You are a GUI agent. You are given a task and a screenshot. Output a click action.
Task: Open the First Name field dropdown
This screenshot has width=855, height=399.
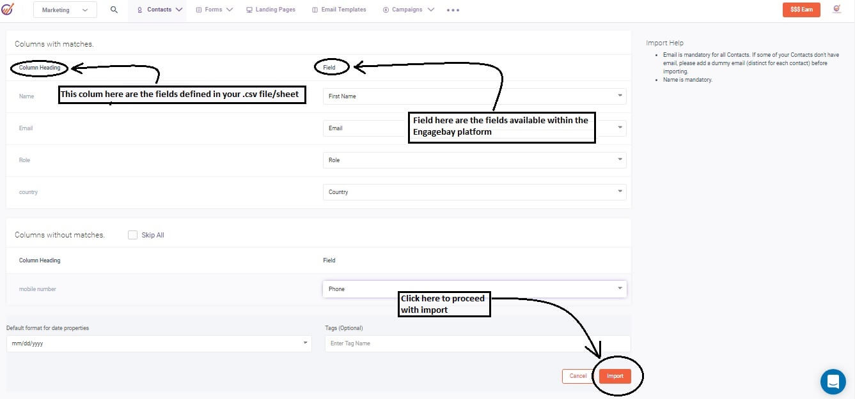(618, 96)
